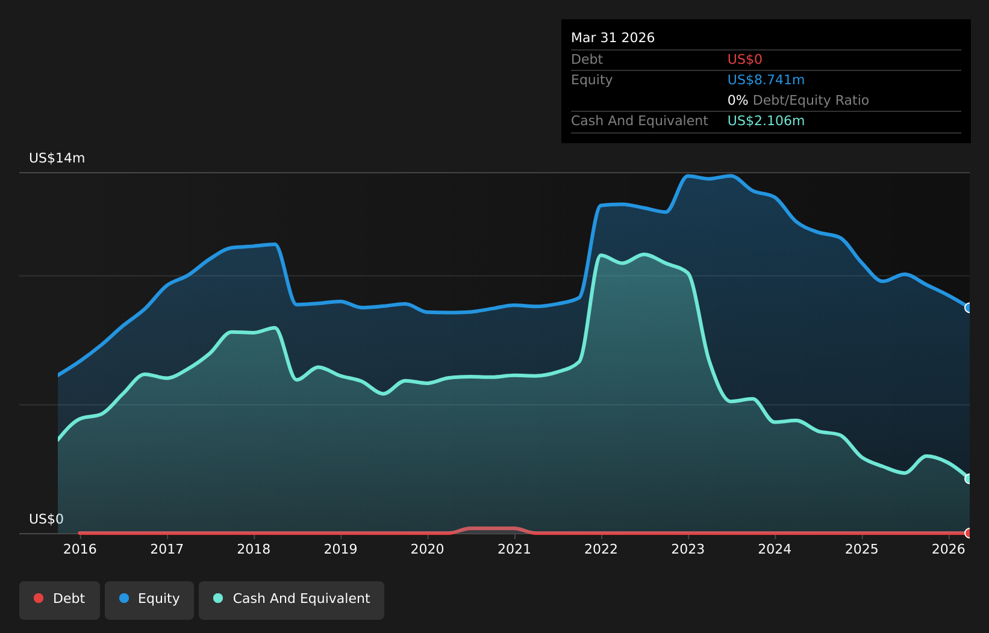Click the 2019 x-axis label

pos(341,549)
